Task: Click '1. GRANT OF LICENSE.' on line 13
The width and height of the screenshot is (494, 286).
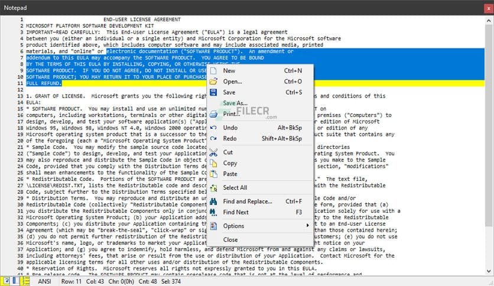Action: (56, 96)
